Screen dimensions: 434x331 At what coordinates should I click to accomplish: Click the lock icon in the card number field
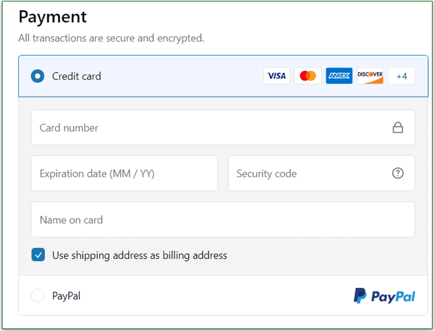[398, 127]
